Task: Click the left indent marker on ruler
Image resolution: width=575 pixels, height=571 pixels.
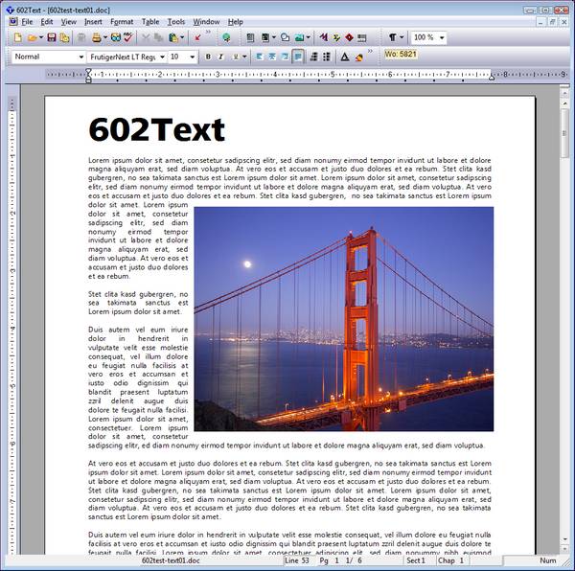Action: coord(88,75)
